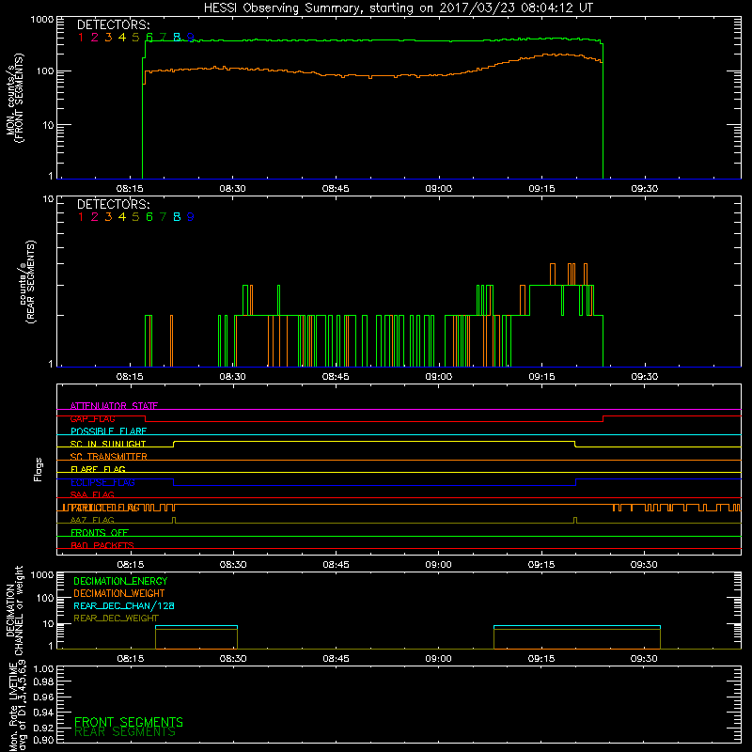Click the GAP_FLAG label
The width and height of the screenshot is (752, 752).
coord(92,418)
